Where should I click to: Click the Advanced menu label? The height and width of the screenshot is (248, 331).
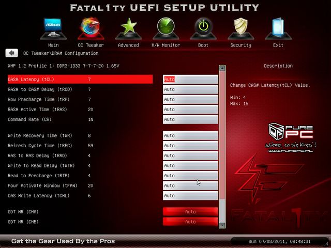click(128, 45)
